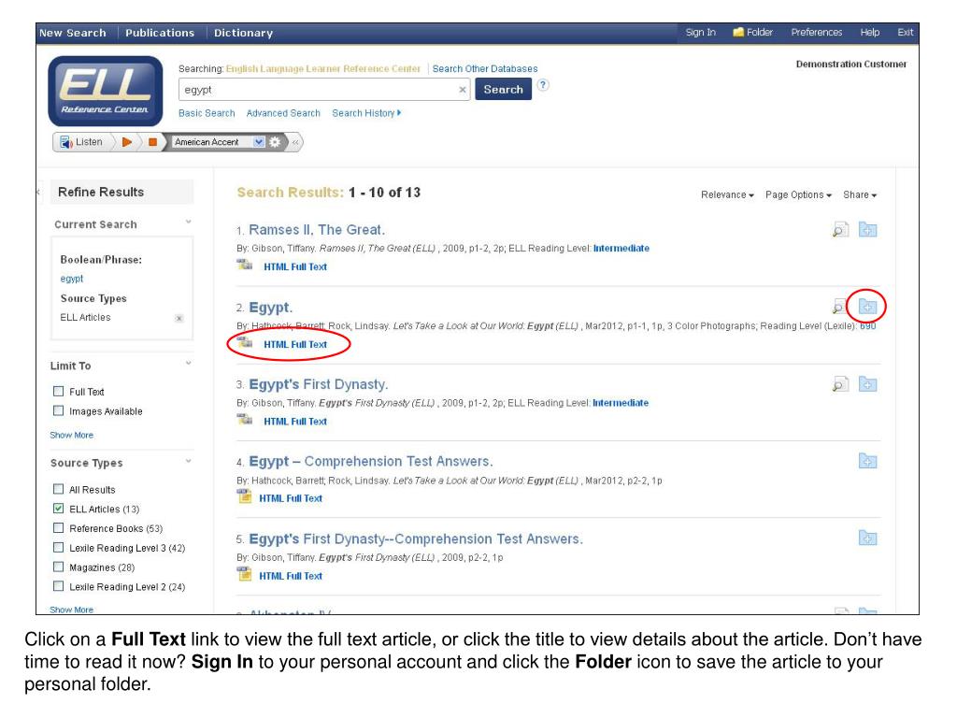Open Help in the top bar
This screenshot has height=718, width=957.
pyautogui.click(x=870, y=33)
